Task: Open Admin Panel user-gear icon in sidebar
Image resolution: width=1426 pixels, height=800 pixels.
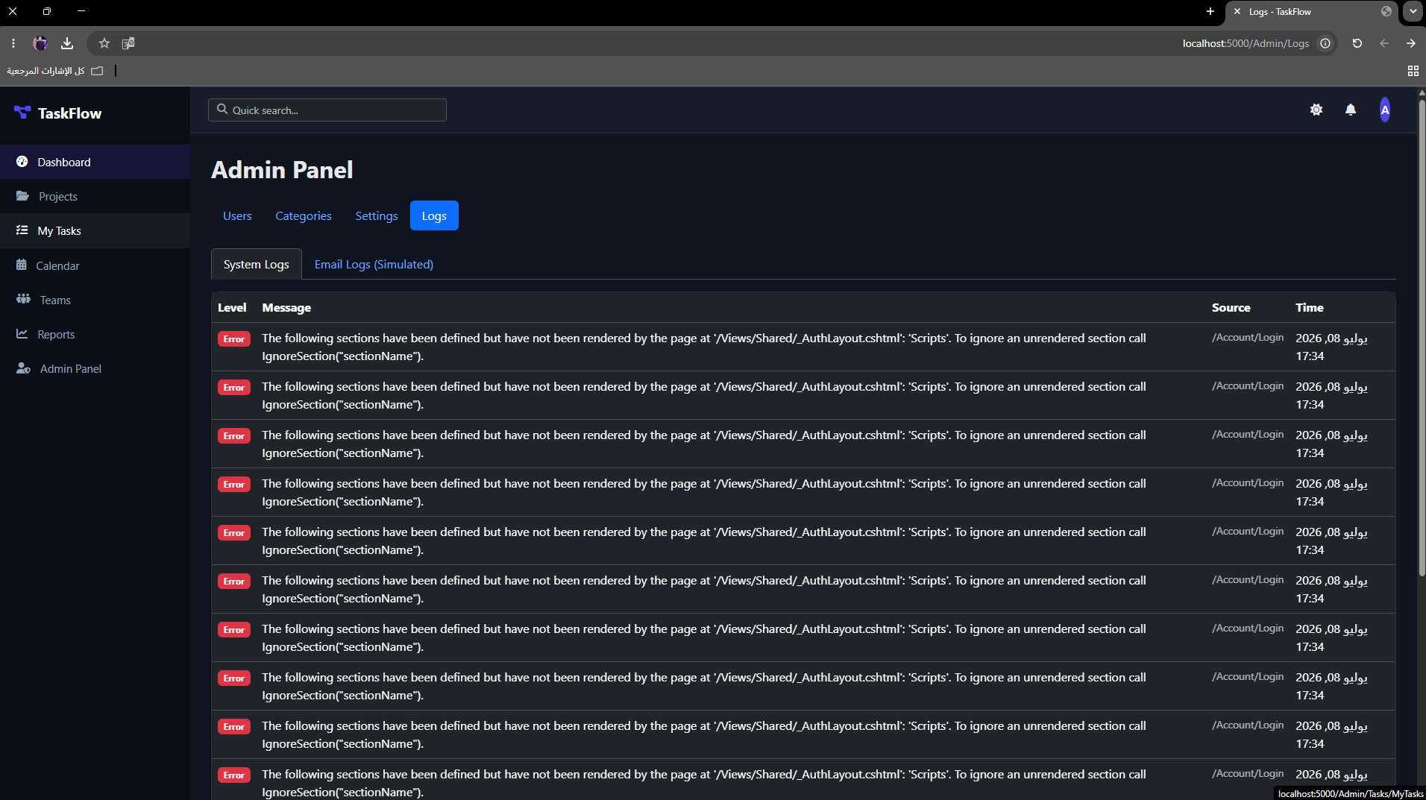Action: pyautogui.click(x=24, y=368)
